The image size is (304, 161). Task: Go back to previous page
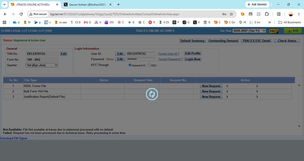(x=5, y=14)
